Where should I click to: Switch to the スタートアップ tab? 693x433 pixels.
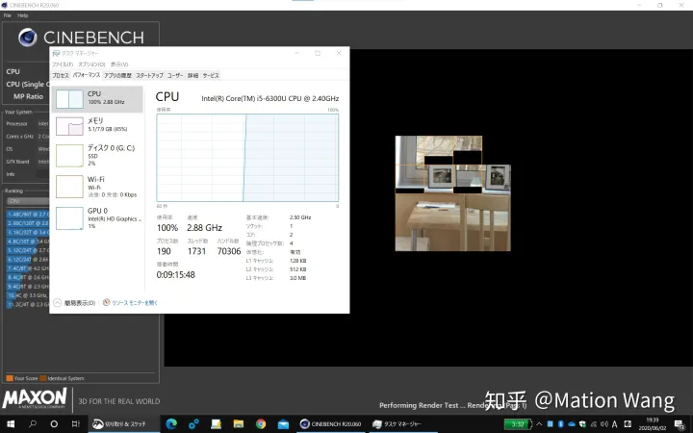tap(149, 76)
